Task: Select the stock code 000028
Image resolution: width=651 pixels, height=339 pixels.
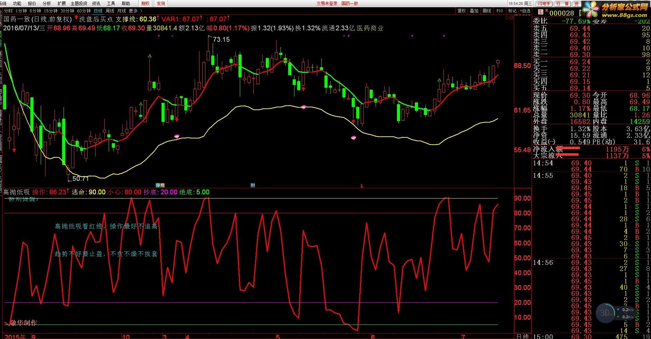Action: click(x=562, y=13)
